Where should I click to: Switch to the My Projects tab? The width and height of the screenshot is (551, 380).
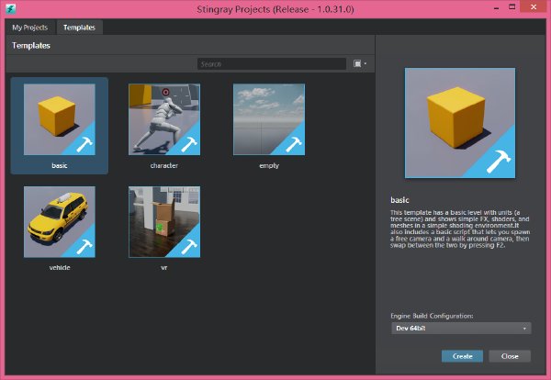tap(30, 28)
